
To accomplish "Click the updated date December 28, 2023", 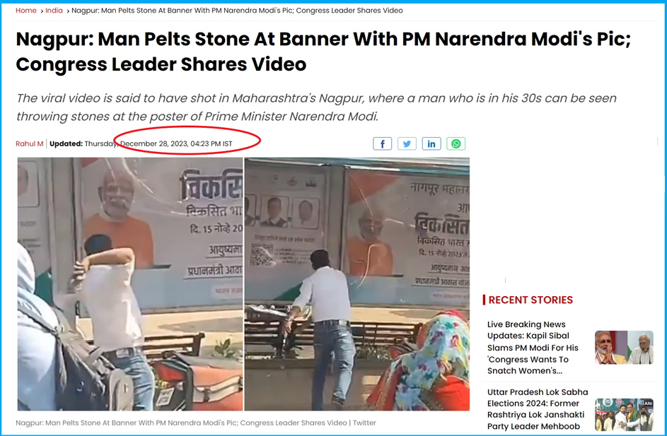I will (176, 143).
